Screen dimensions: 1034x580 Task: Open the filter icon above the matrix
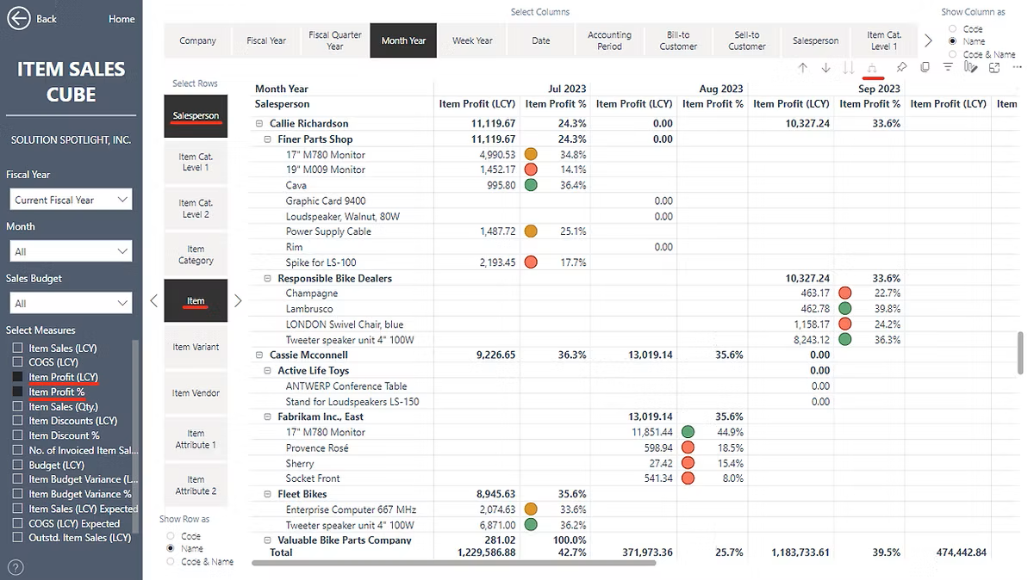[947, 67]
